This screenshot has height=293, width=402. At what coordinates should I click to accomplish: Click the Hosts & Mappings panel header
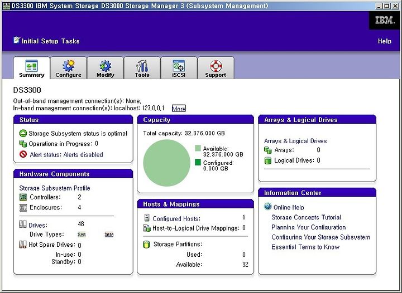coord(195,204)
